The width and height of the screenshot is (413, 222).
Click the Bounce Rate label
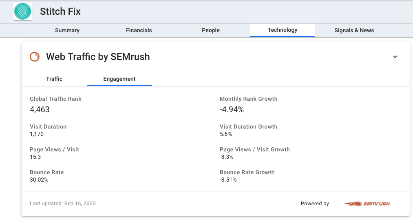pos(47,173)
